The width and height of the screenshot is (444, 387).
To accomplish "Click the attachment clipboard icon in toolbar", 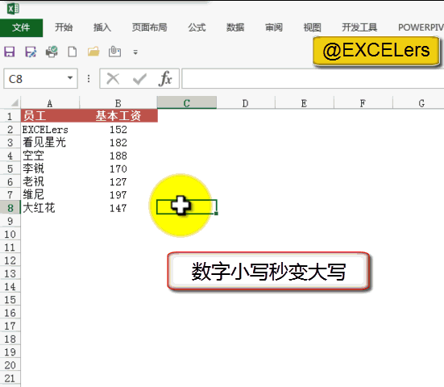I will pyautogui.click(x=114, y=52).
